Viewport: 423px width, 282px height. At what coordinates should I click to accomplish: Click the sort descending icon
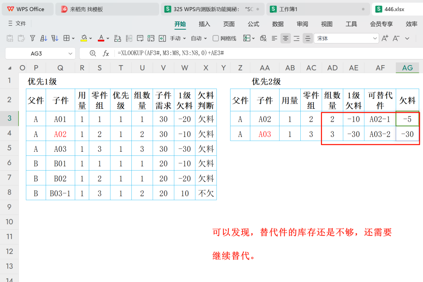(x=55, y=38)
